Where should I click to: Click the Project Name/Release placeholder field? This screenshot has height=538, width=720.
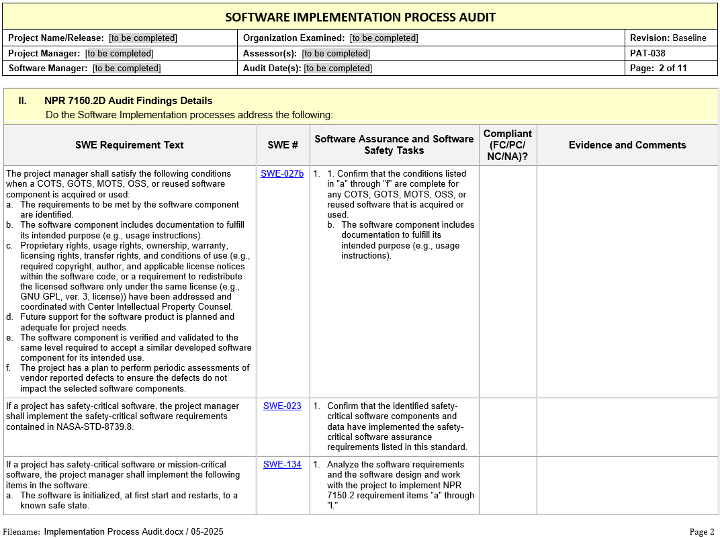pos(143,38)
